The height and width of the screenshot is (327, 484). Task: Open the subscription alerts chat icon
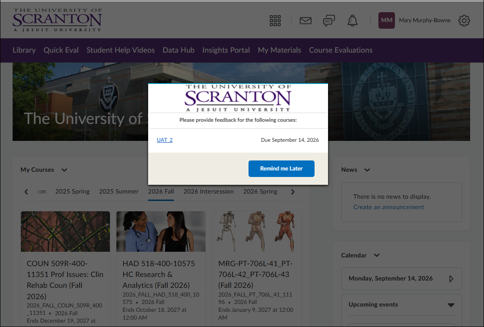(x=329, y=21)
